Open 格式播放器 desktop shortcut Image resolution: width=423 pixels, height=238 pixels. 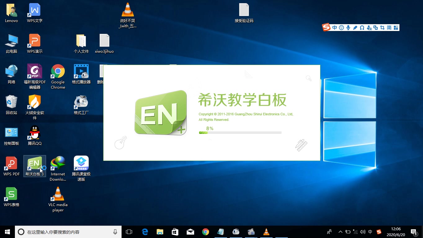(81, 74)
